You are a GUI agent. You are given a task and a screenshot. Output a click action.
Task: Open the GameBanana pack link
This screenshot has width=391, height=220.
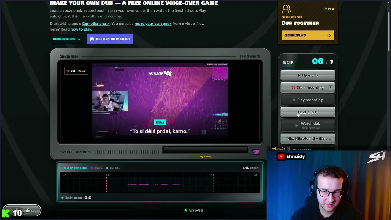click(x=96, y=24)
